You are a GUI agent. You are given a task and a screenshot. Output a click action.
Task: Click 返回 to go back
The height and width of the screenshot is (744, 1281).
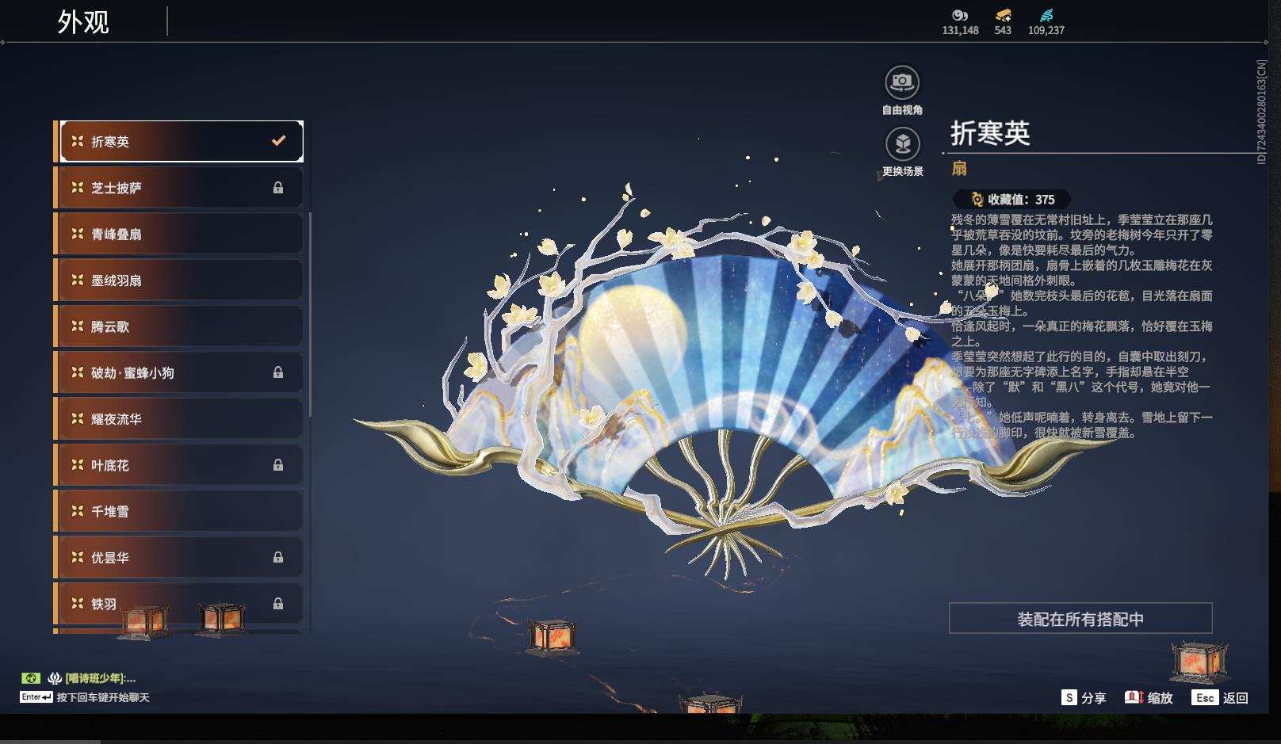click(1236, 698)
